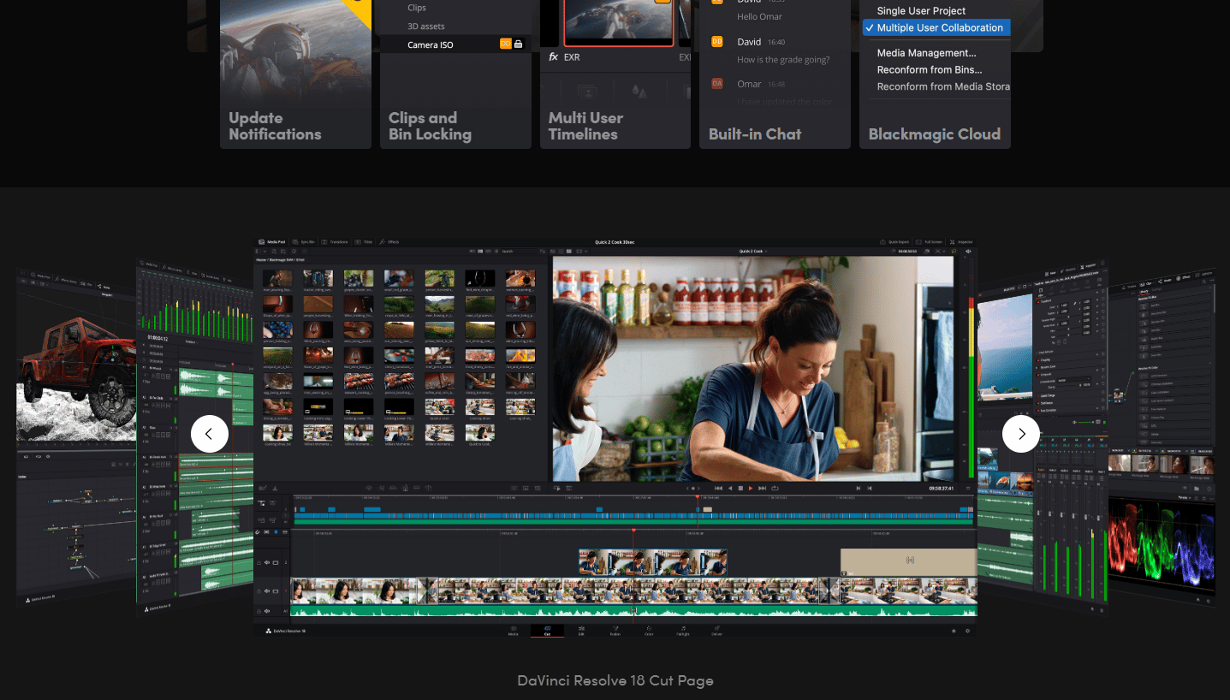Advance to next carousel image with right arrow
The image size is (1230, 700).
pos(1020,434)
